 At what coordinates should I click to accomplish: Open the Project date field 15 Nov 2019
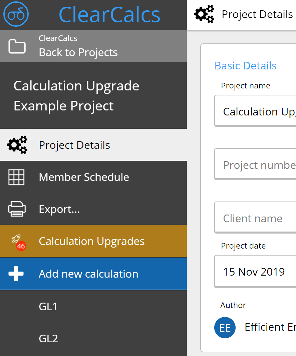255,272
